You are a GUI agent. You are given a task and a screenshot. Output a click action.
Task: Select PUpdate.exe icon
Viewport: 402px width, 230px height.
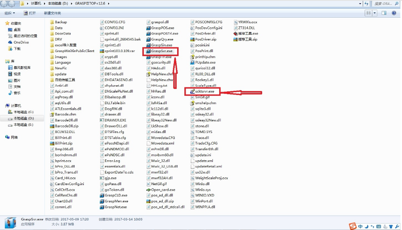(x=192, y=63)
